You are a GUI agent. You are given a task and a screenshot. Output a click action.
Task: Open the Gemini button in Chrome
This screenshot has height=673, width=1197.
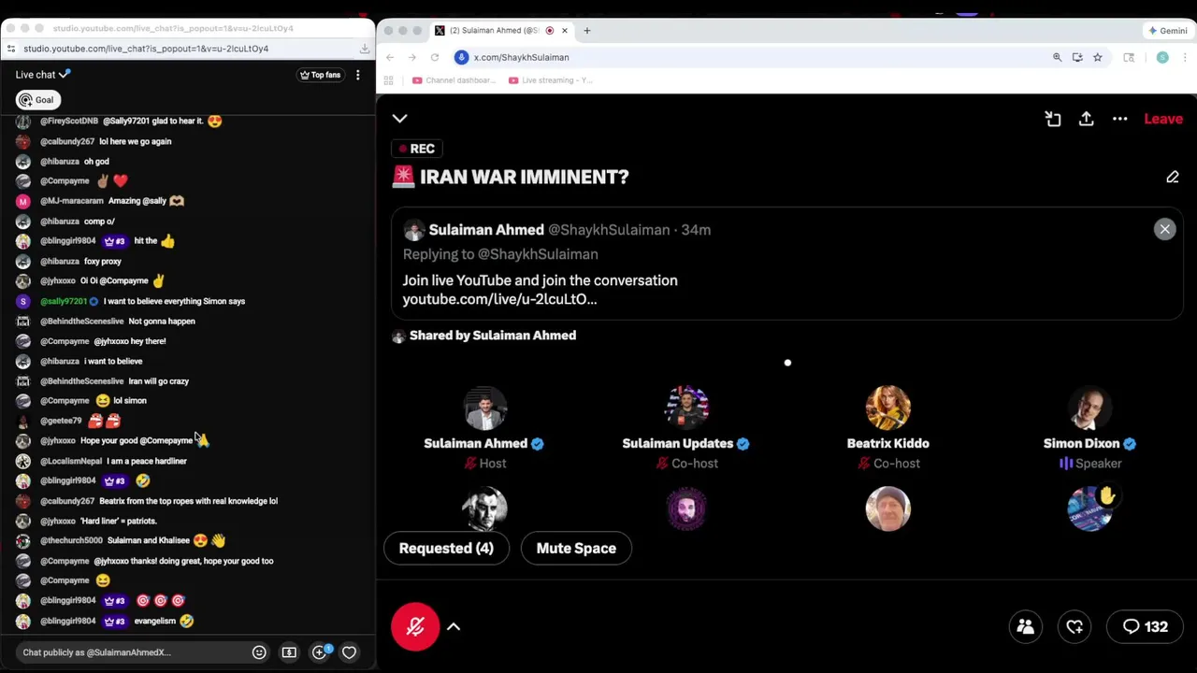[x=1168, y=31]
